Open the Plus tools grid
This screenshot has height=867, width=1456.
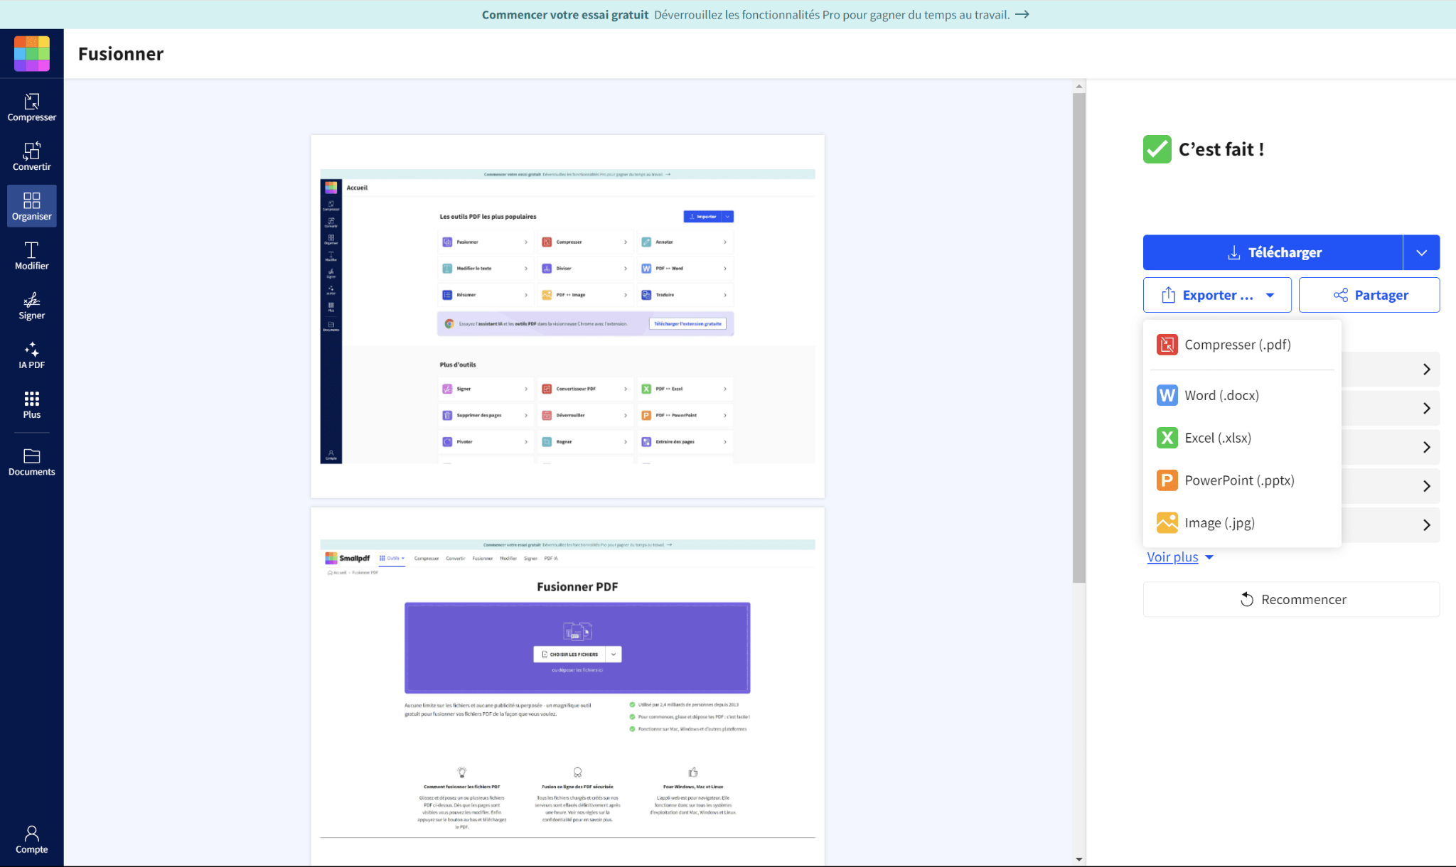pos(31,404)
